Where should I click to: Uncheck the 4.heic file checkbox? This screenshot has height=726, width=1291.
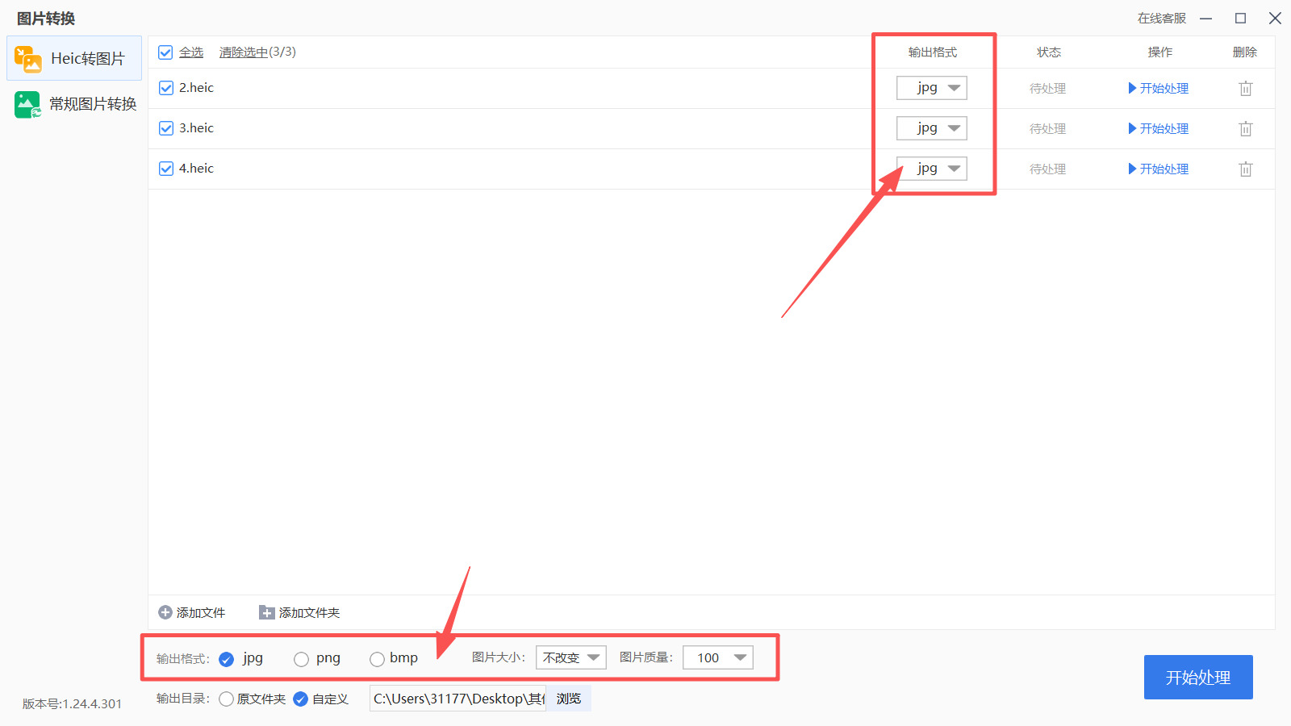(166, 169)
